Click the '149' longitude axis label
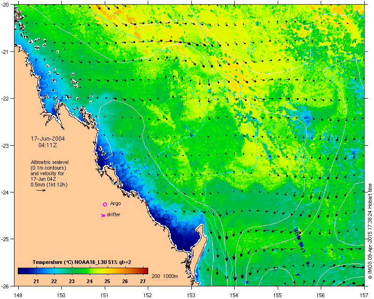 (18, 295)
